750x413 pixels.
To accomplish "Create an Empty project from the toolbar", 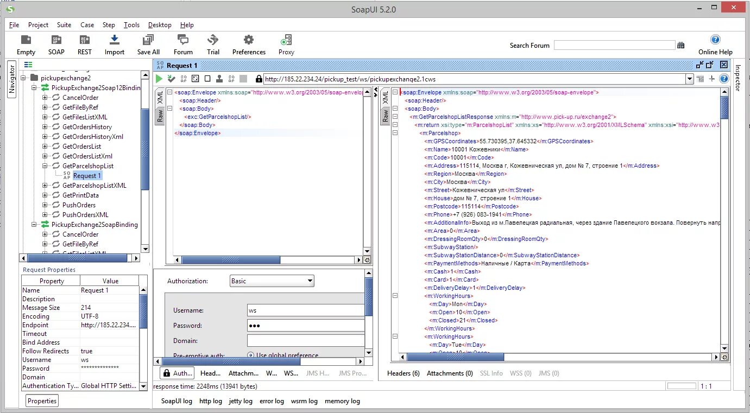I will pyautogui.click(x=26, y=40).
